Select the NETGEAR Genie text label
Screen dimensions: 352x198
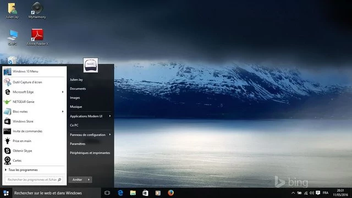pyautogui.click(x=24, y=102)
